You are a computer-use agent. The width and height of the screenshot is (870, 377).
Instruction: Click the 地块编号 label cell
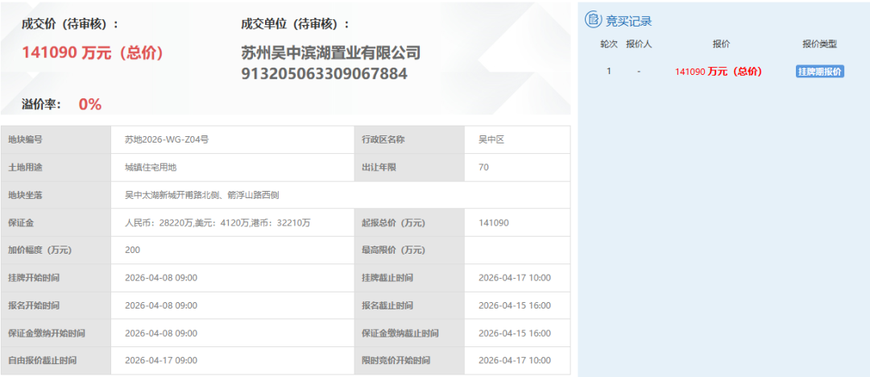point(56,140)
